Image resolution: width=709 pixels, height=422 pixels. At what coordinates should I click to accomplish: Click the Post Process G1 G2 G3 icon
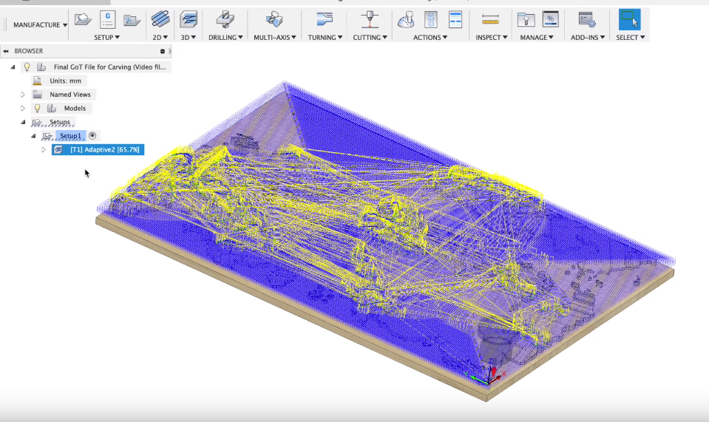click(x=431, y=19)
